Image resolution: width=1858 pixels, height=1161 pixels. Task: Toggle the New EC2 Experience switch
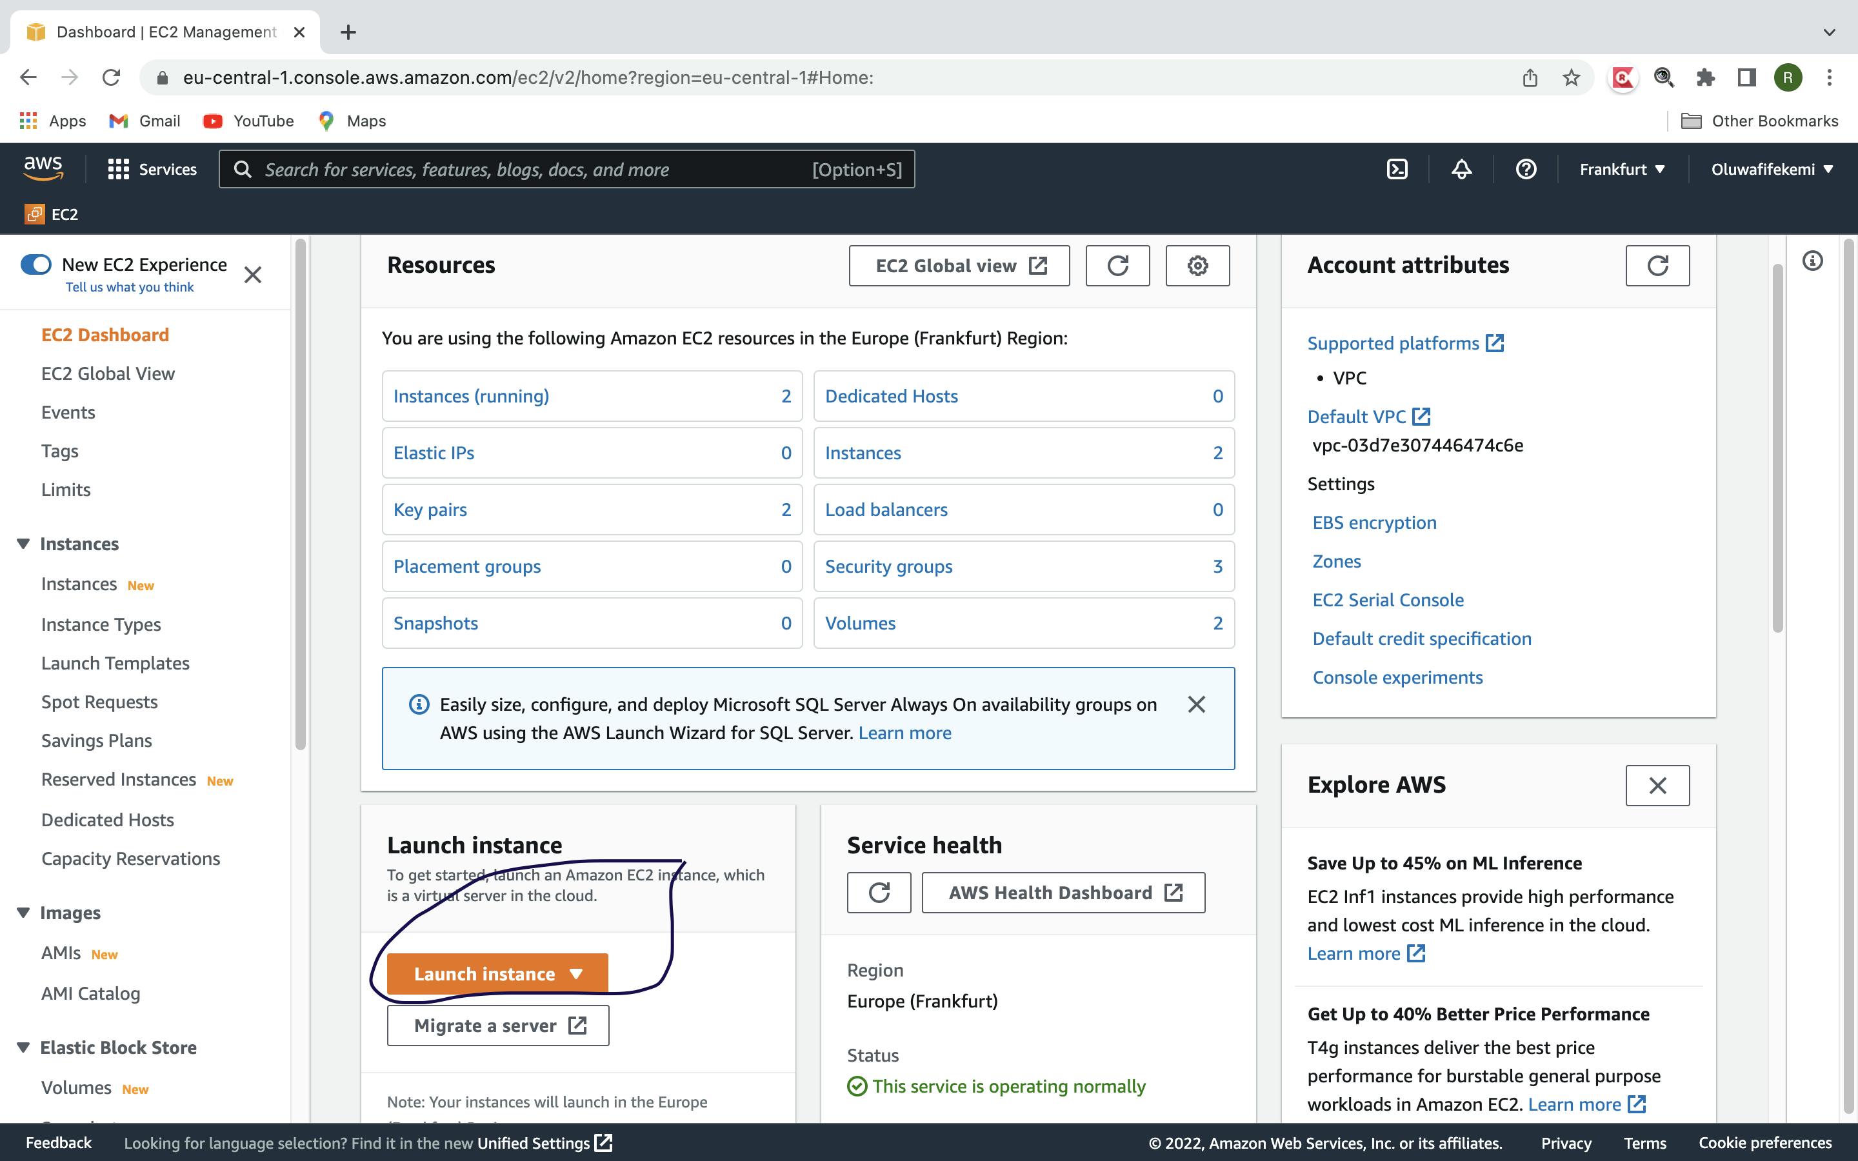pos(36,264)
